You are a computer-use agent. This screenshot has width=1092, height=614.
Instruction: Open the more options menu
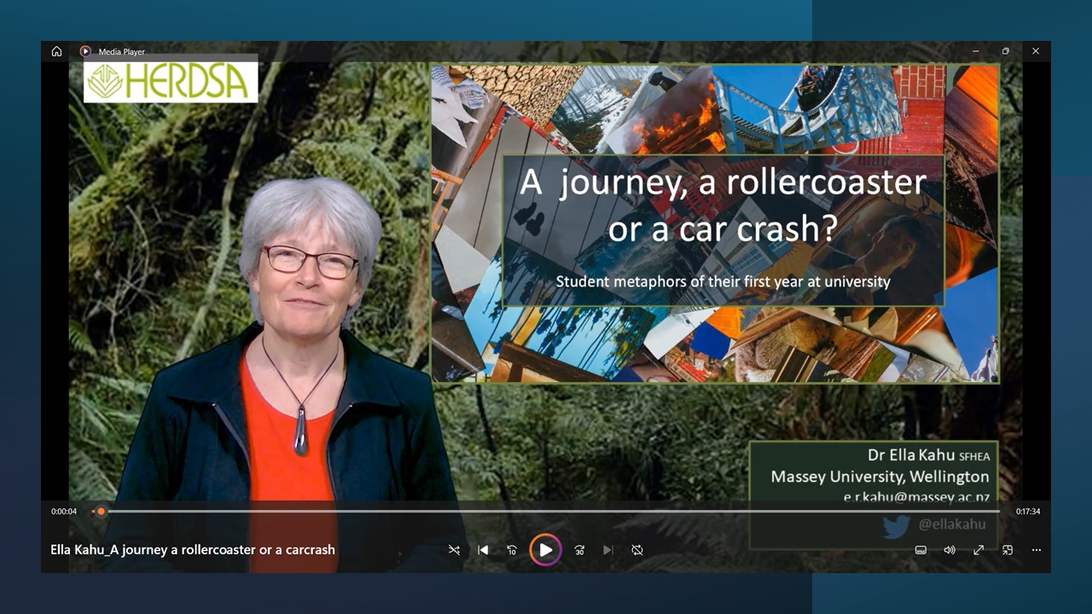tap(1036, 550)
